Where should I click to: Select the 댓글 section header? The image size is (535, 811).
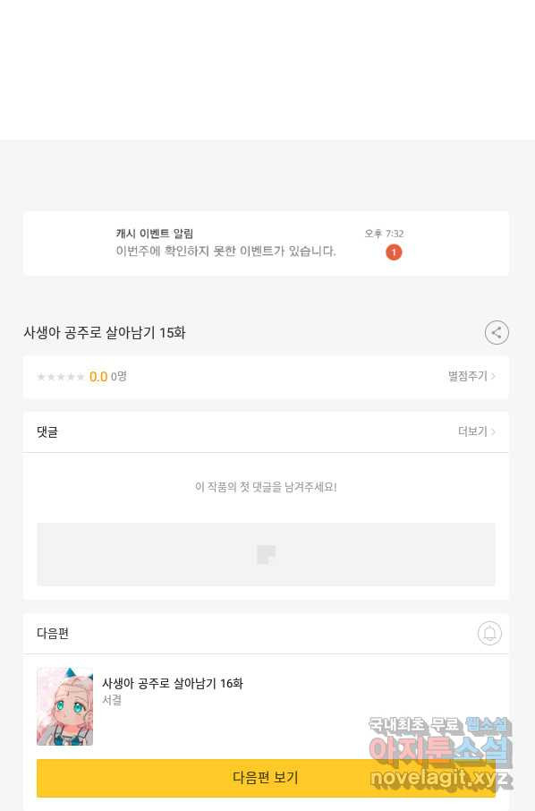47,431
